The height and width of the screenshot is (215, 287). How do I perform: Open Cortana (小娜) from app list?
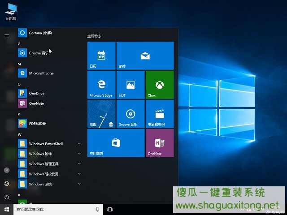pos(49,33)
